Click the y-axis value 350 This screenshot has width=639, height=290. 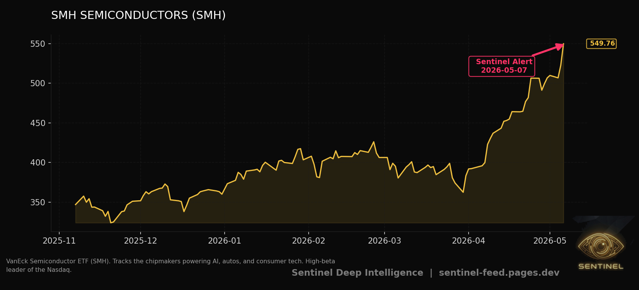(x=38, y=203)
